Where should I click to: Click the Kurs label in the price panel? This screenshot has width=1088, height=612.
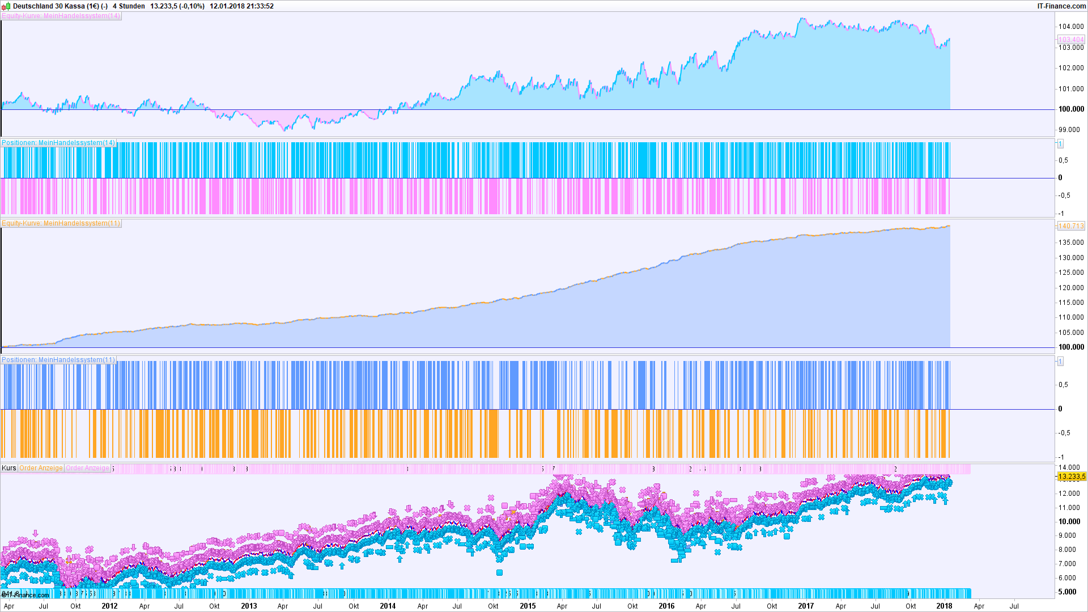(x=9, y=468)
